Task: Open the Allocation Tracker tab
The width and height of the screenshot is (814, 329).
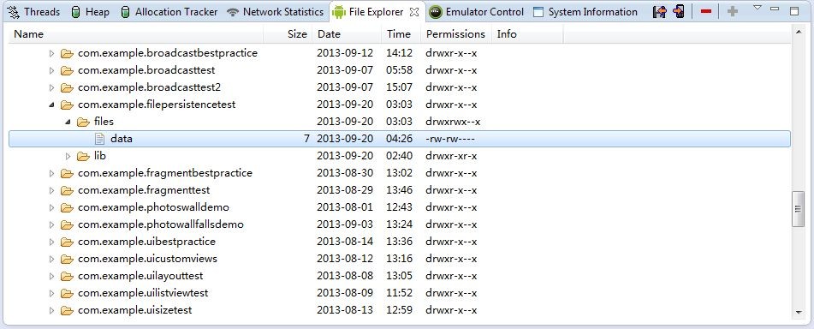Action: click(169, 11)
